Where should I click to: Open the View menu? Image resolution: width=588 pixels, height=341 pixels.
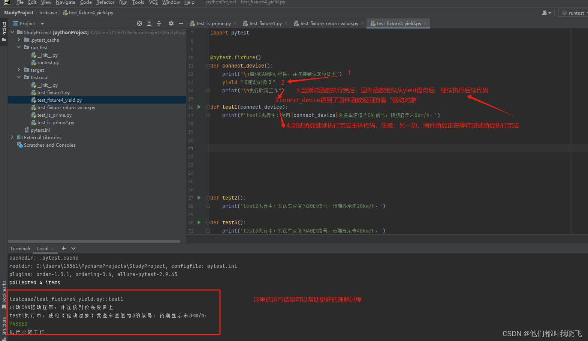[x=46, y=2]
